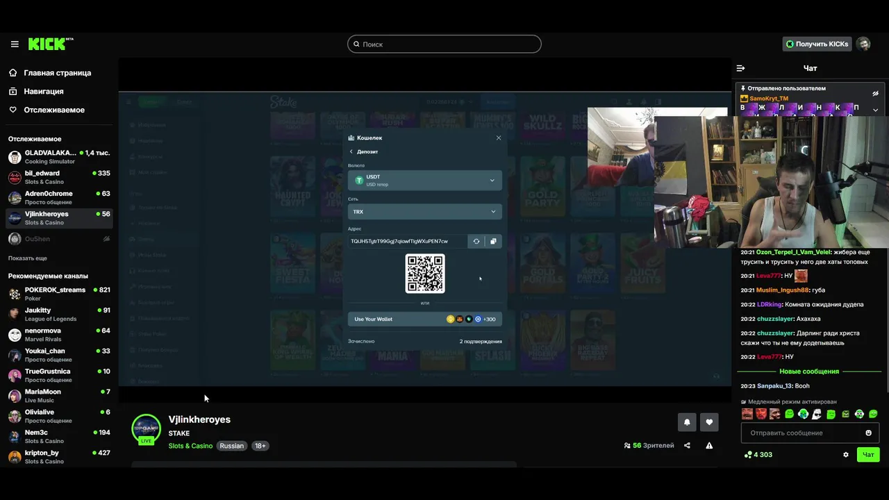Click the Отправить сообщение input

pos(802,433)
